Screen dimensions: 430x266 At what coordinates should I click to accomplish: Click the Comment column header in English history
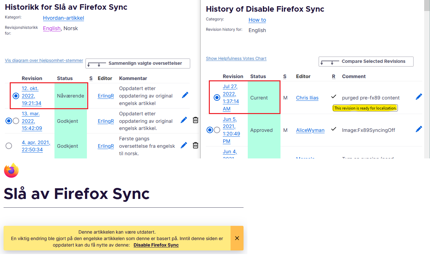[354, 76]
